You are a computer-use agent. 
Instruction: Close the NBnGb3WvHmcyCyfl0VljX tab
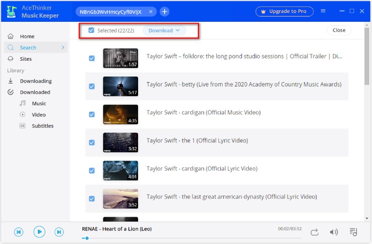pos(151,12)
